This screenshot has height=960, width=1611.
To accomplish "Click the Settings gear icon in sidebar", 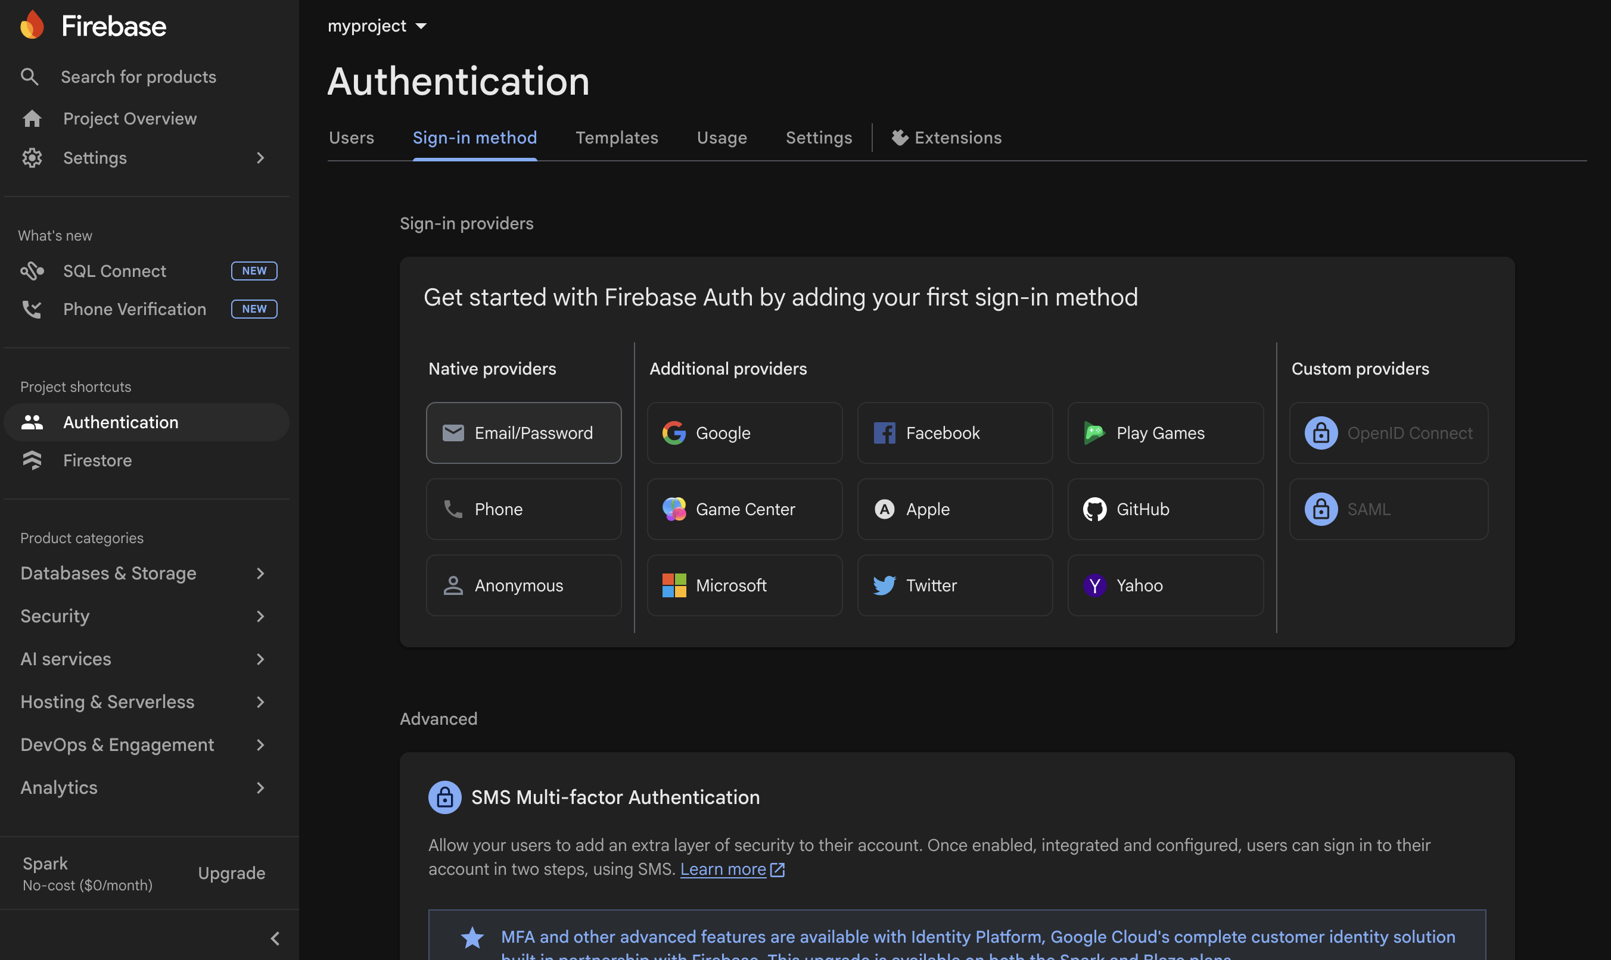I will click(32, 158).
